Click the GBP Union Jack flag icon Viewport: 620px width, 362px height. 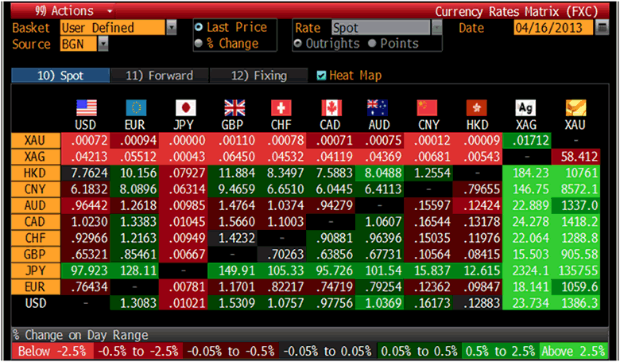coord(234,107)
